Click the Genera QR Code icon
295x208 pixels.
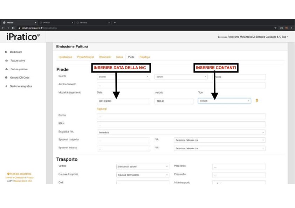[6, 77]
